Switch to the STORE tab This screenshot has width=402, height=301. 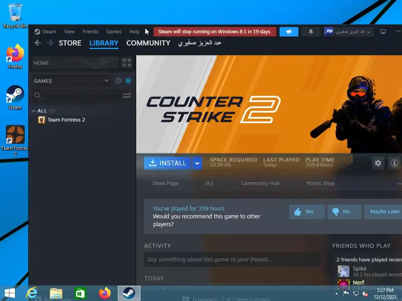[70, 43]
